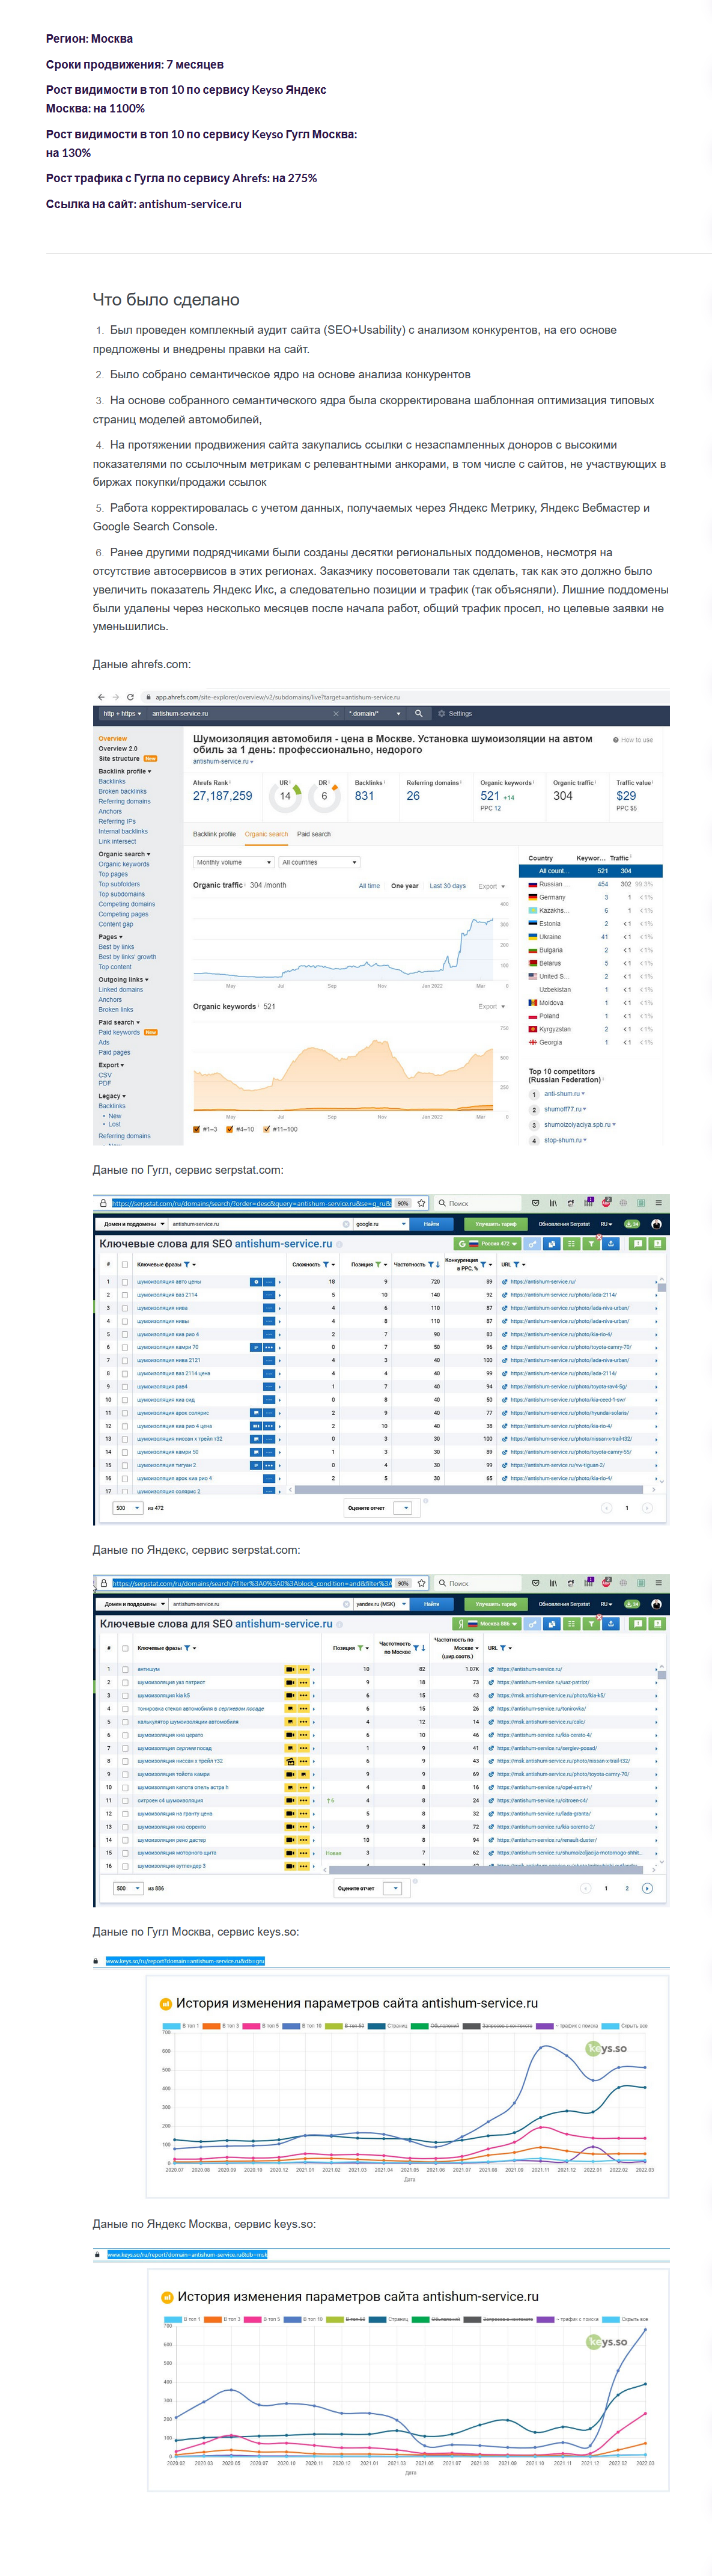Screen dimensions: 712x2576
Task: Click the external link icon for uaz-patriot URL
Action: coord(490,1682)
